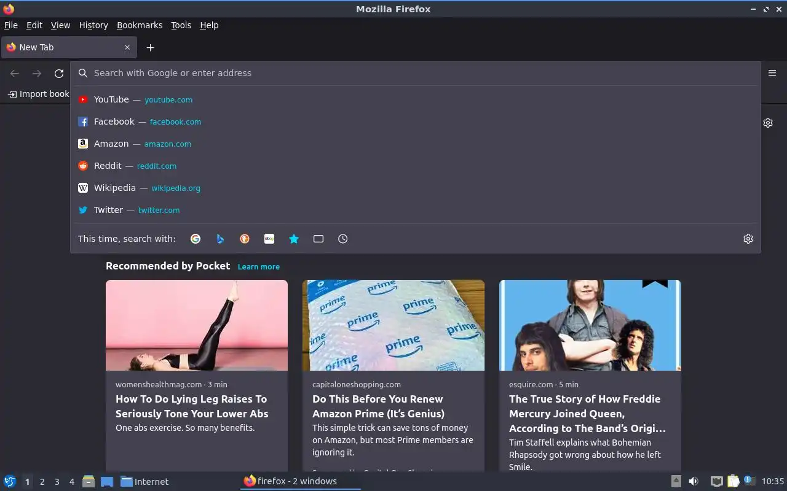Switch to workspace 4
The image size is (787, 491).
[72, 482]
